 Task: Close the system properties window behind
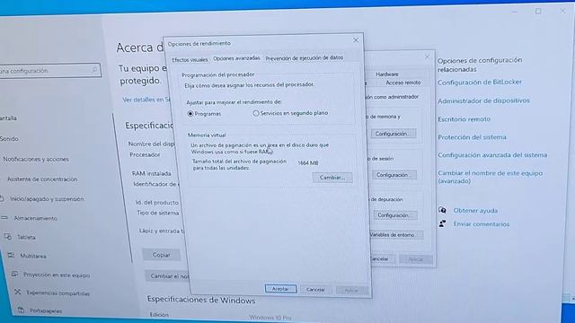[427, 57]
